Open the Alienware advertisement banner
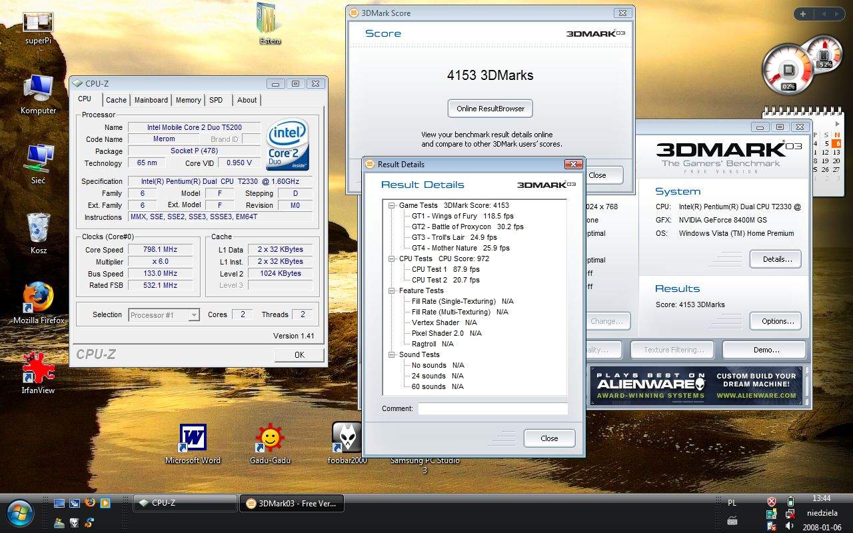853x533 pixels. [x=696, y=386]
